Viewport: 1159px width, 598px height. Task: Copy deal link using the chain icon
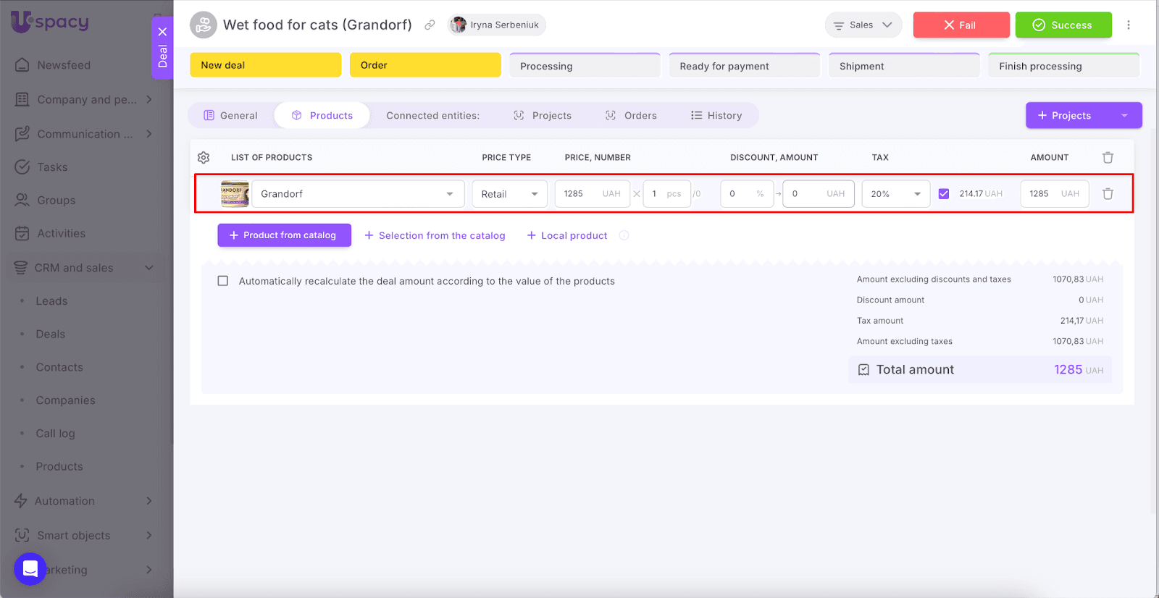(430, 25)
